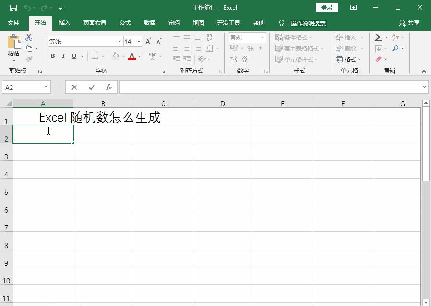Click the Comma Style icon
The width and height of the screenshot is (431, 306).
click(260, 49)
